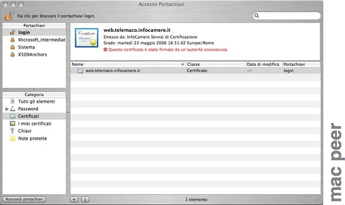Screen dimensions: 345x205
Task: Select Note protette category
Action: click(x=32, y=138)
